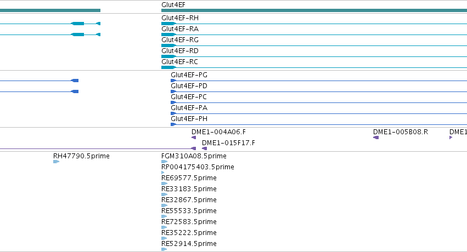The width and height of the screenshot is (467, 252).
Task: Select the RP004175403.5prime small arrow glyph
Action: tap(163, 173)
